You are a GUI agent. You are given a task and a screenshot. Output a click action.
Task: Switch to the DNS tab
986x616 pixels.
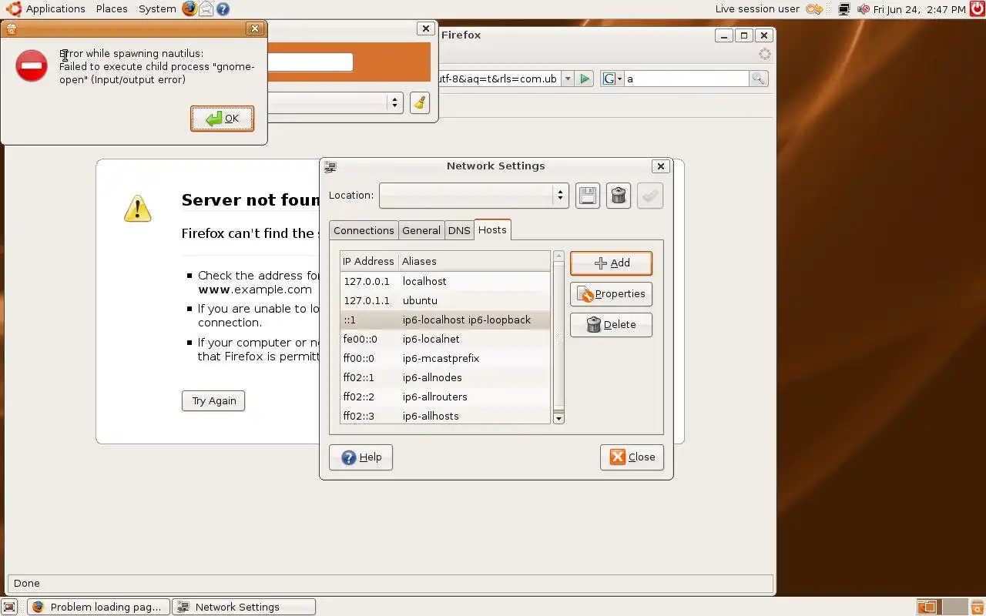tap(459, 230)
